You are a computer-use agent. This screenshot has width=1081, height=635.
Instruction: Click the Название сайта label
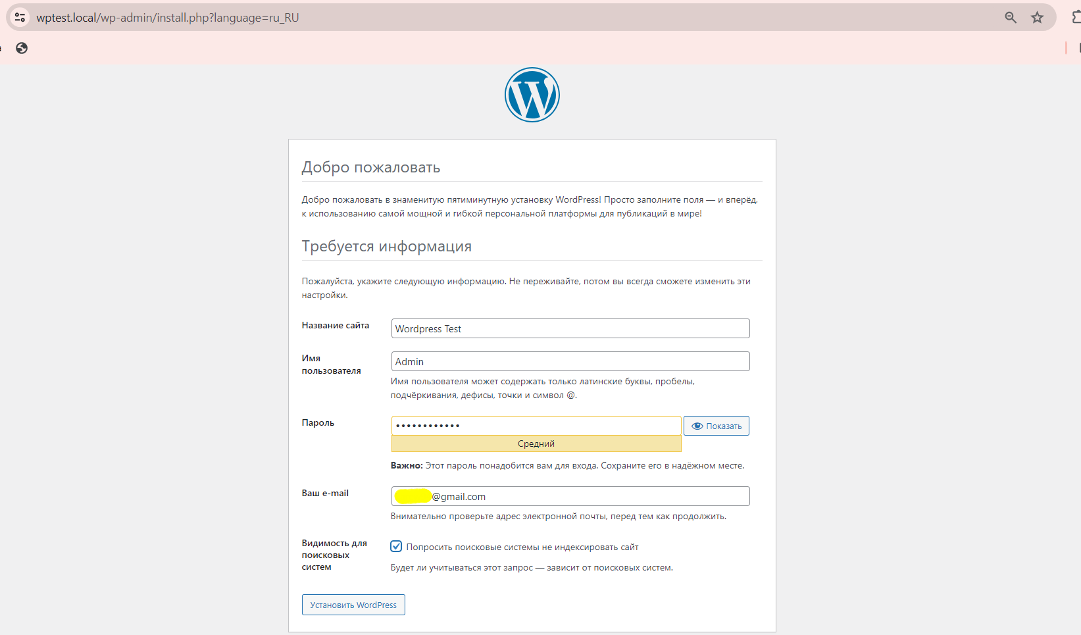[x=336, y=325]
